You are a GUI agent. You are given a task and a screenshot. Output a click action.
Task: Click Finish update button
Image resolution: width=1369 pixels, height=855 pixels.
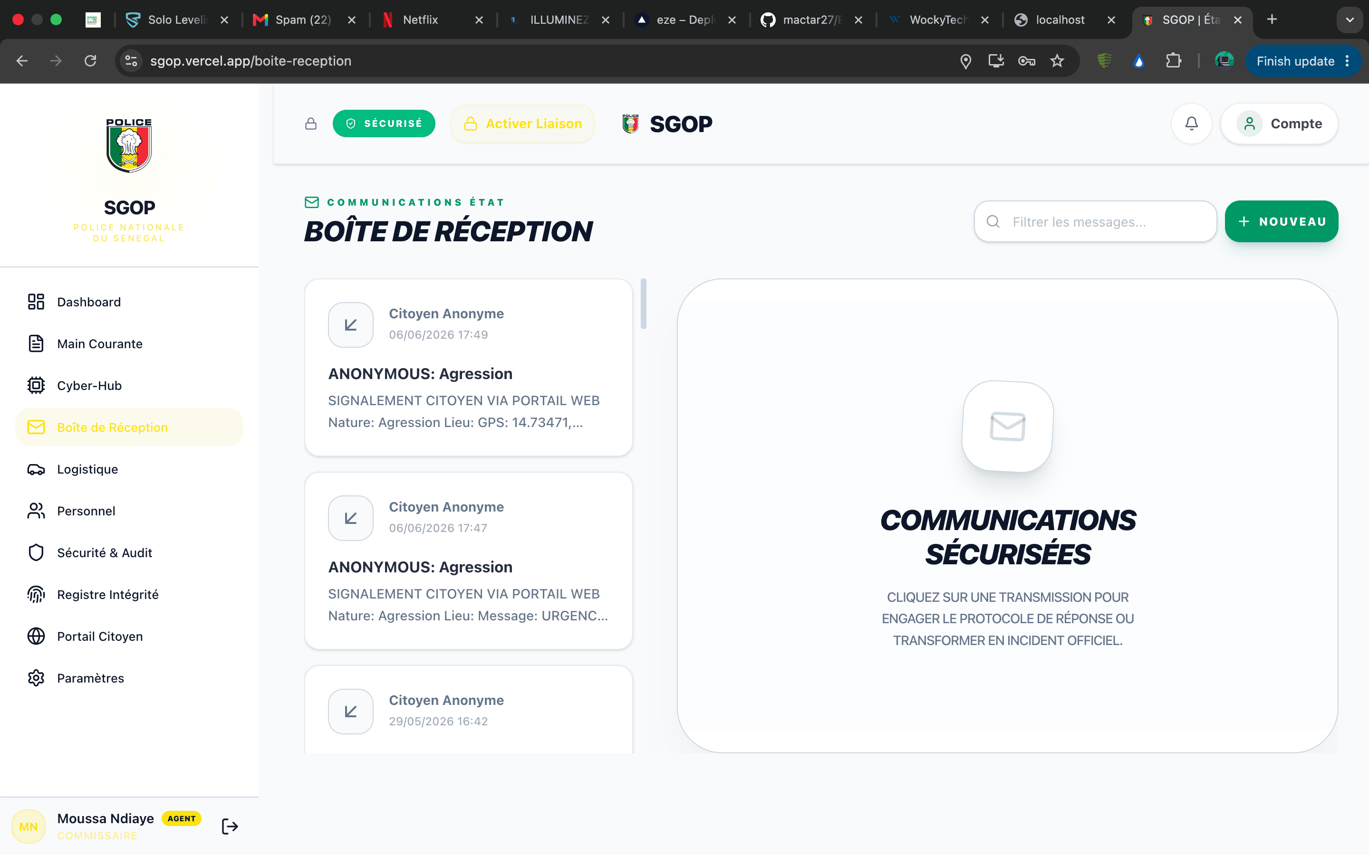(x=1302, y=61)
